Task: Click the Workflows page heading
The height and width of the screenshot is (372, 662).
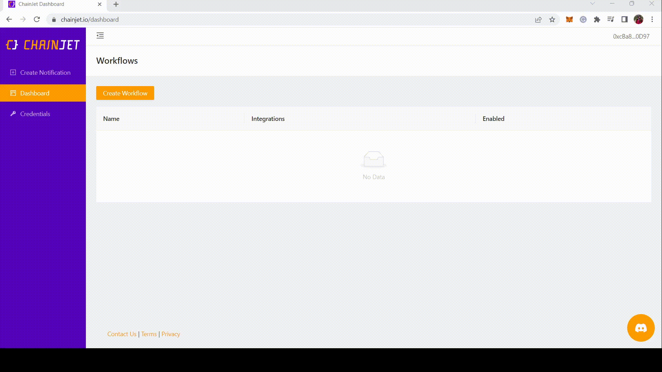Action: [x=117, y=61]
